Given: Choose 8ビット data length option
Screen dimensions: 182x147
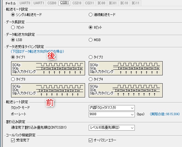Looking at the screenshot, I should tap(91, 27).
